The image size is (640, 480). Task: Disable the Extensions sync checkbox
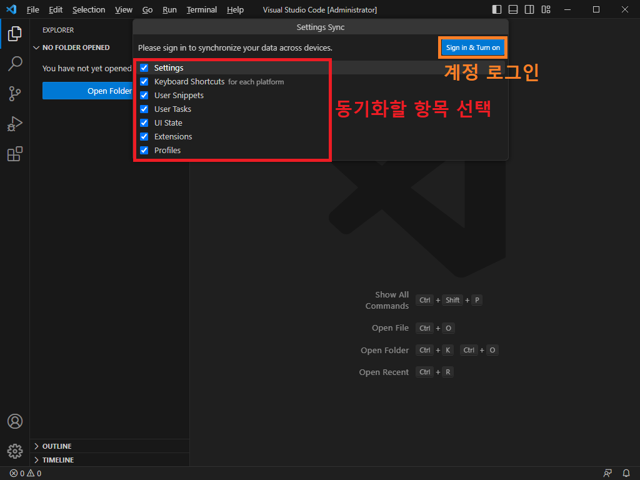(x=144, y=136)
